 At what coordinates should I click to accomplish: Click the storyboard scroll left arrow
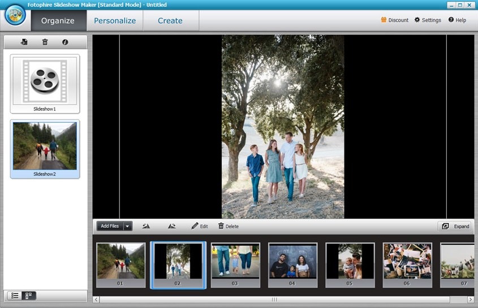pos(96,300)
